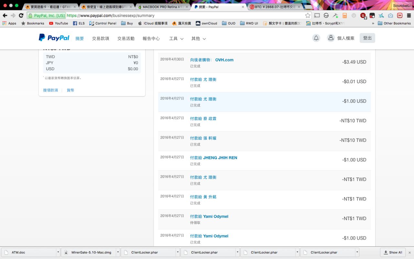Show hidden bookmarks overflow chevron
414x259 pixels.
(x=373, y=23)
